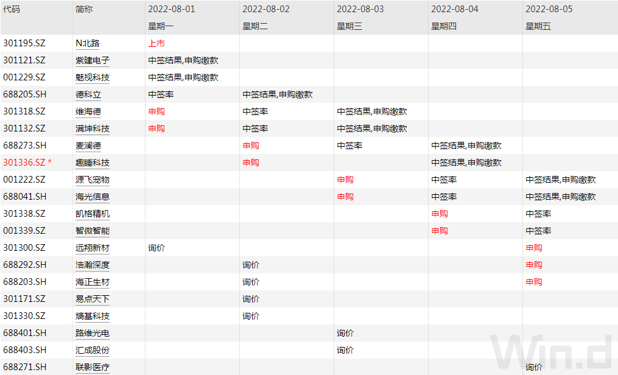Screen dimensions: 618x375
Task: Click 申购 in the 凯格精机 row
Action: 440,214
